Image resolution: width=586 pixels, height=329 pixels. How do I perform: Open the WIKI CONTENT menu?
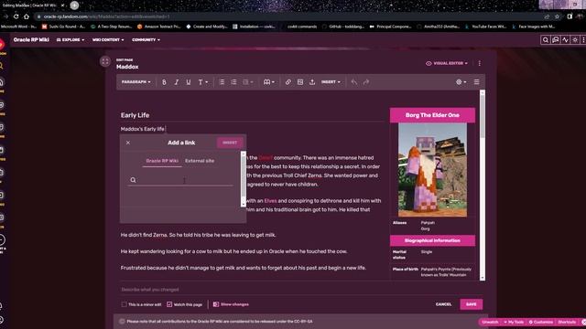(108, 39)
